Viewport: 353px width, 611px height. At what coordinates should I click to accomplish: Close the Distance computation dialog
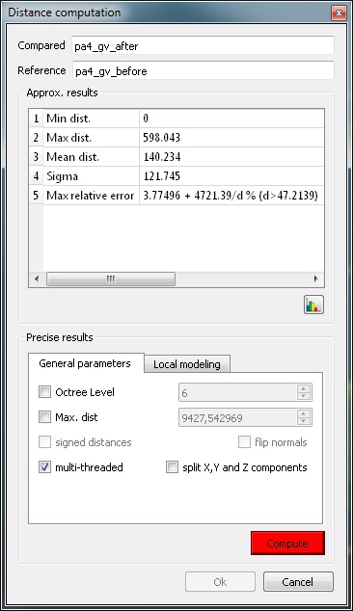(339, 13)
